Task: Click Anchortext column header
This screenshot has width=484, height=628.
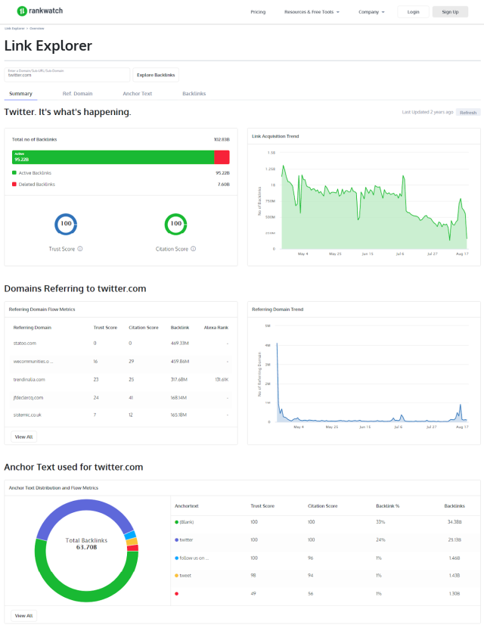Action: [187, 506]
